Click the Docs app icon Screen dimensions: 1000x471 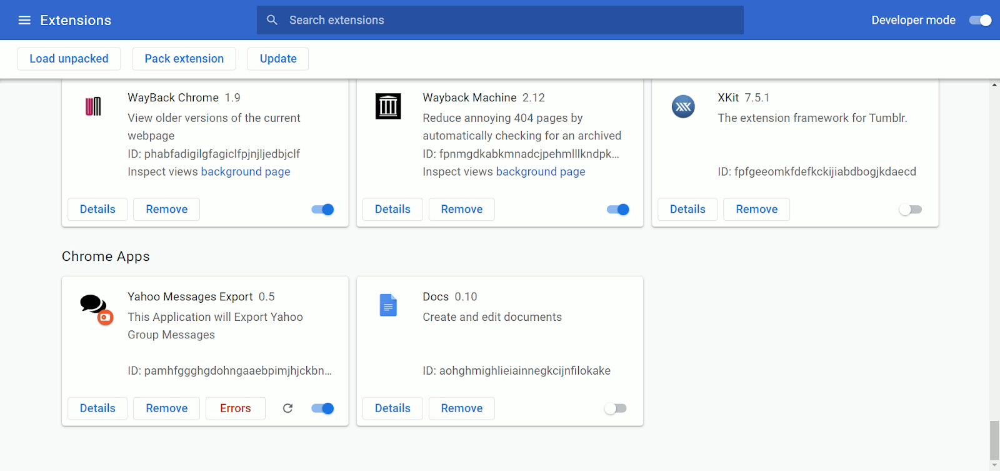tap(388, 305)
